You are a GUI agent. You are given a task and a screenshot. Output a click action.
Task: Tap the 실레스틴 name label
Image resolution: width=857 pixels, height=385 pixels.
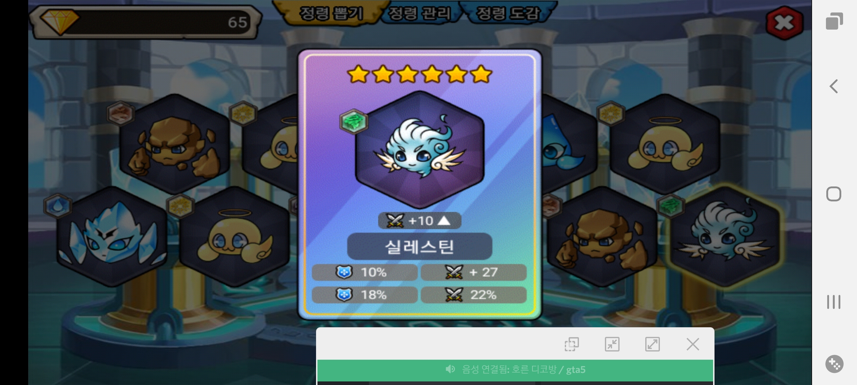[420, 246]
